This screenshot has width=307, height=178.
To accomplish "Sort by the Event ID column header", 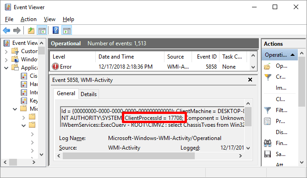I will 205,57.
